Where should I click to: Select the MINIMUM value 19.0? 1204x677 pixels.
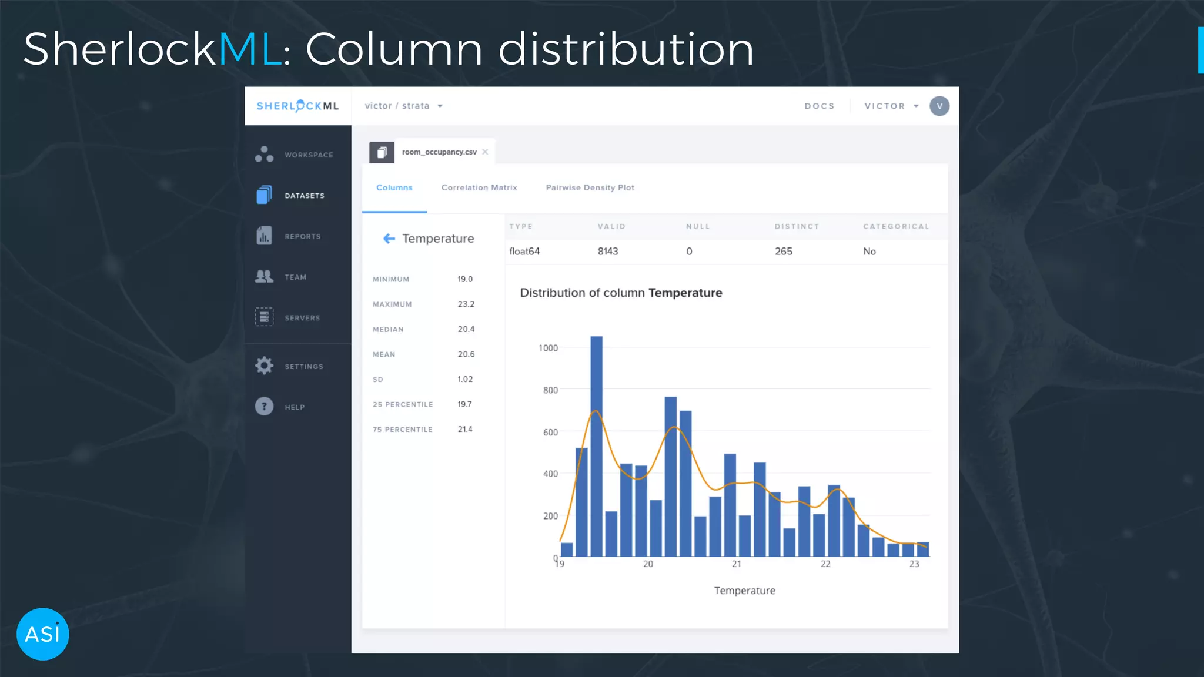[x=465, y=279]
